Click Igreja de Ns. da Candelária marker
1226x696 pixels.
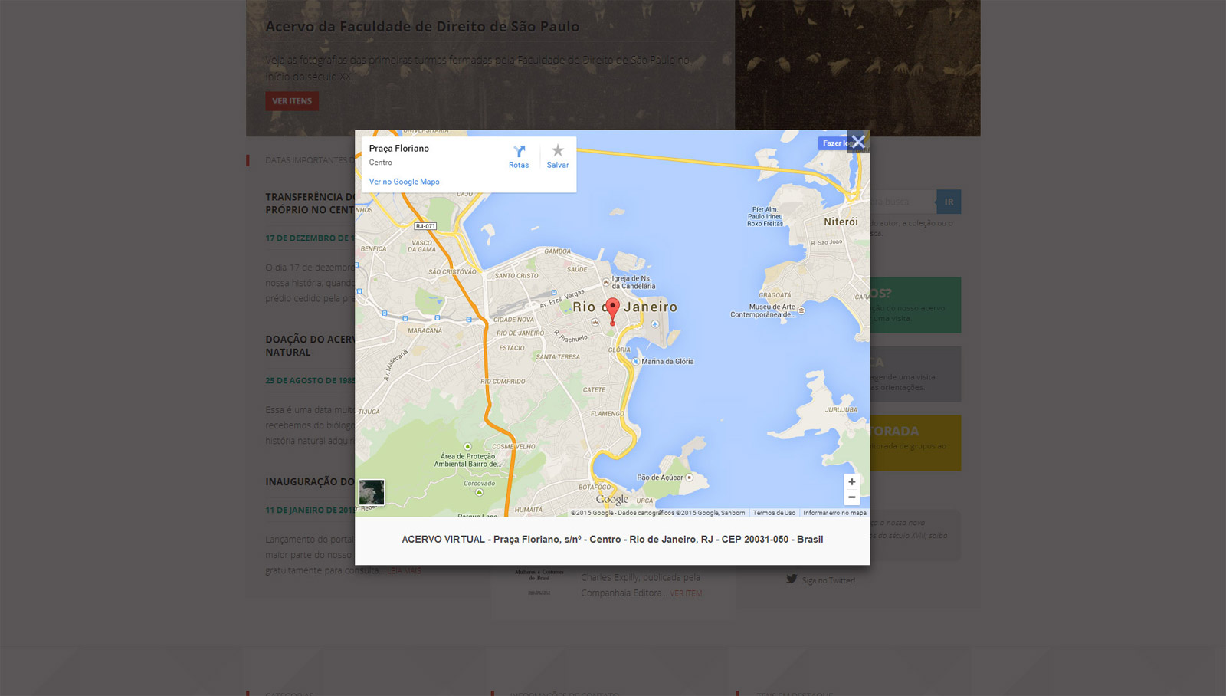coord(606,282)
